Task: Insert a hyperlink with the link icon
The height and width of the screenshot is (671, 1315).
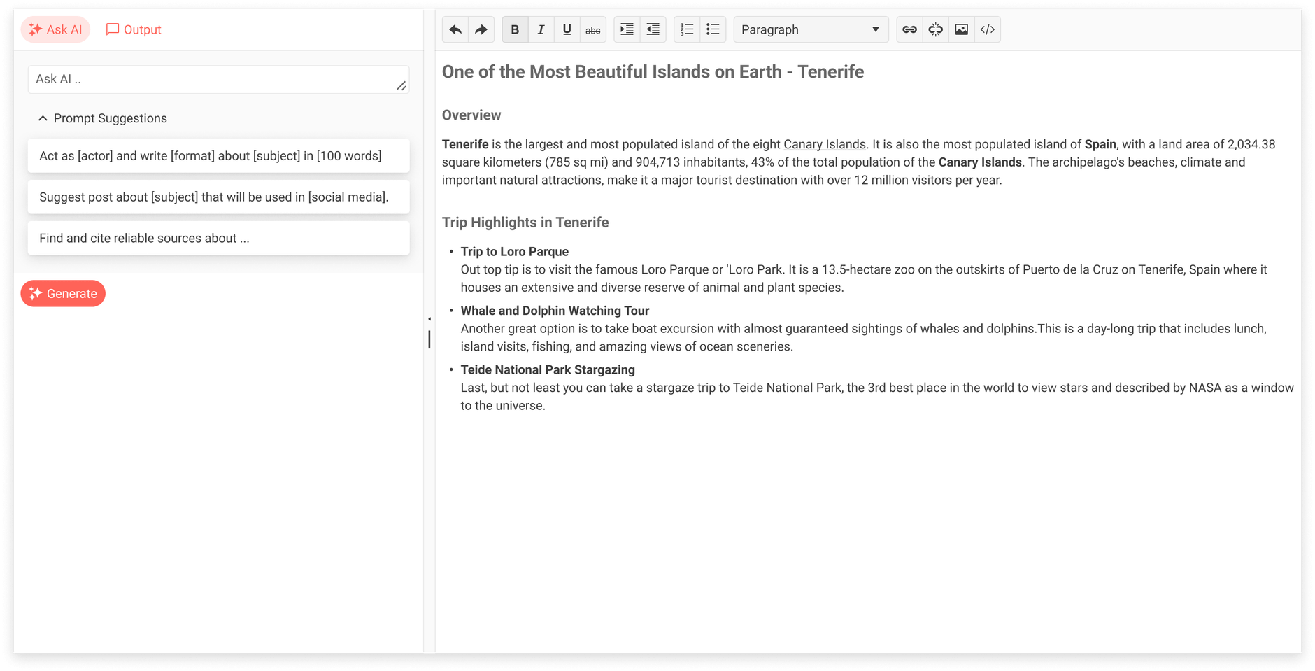Action: click(909, 29)
